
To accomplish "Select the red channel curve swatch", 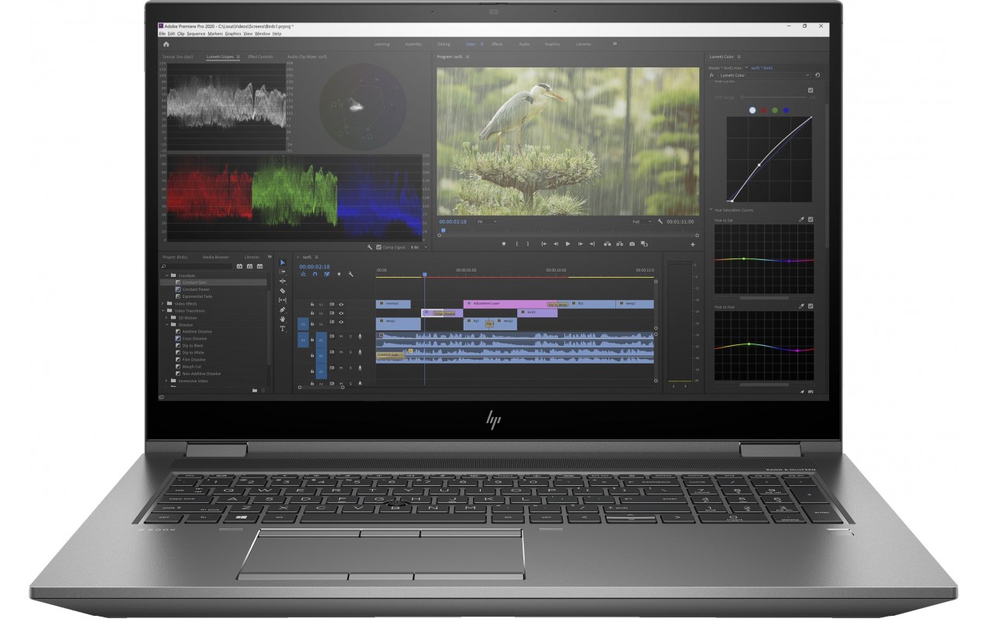I will [x=763, y=111].
